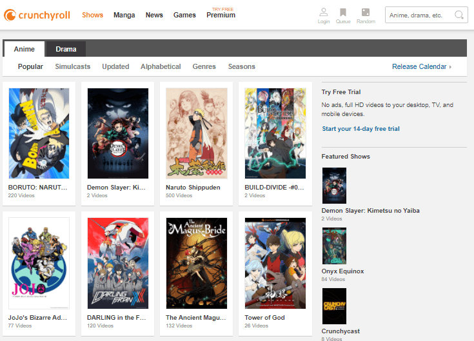Click the DARLING in the F... title
474x341 pixels.
coord(117,317)
